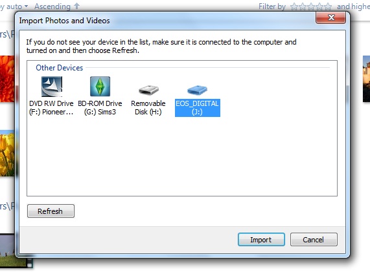
Task: Open the sort-by auto dropdown arrow
Action: (x=26, y=6)
